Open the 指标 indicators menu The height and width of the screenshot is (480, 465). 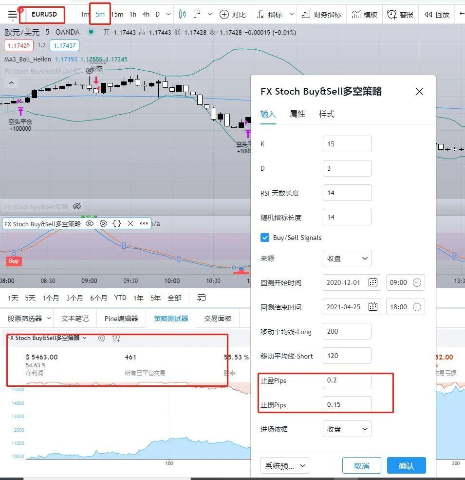(x=270, y=15)
